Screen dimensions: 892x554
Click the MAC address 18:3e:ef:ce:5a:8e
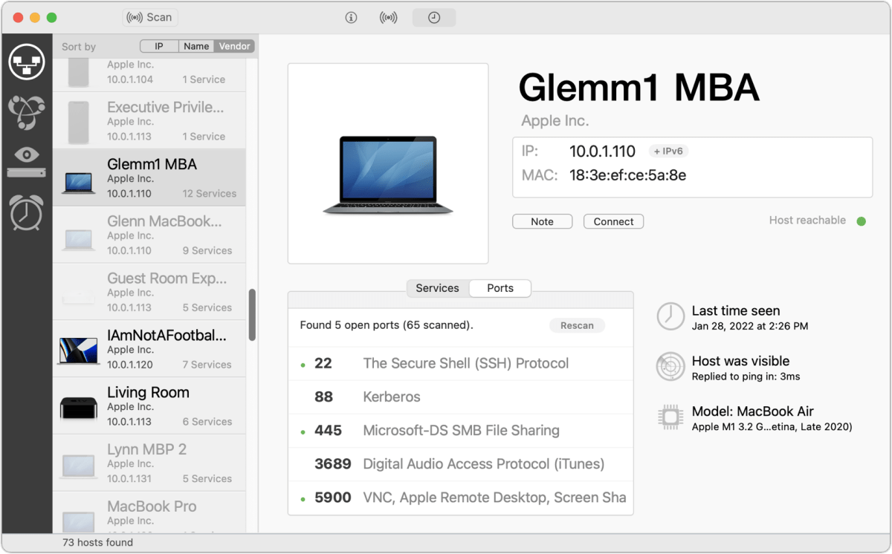click(628, 175)
